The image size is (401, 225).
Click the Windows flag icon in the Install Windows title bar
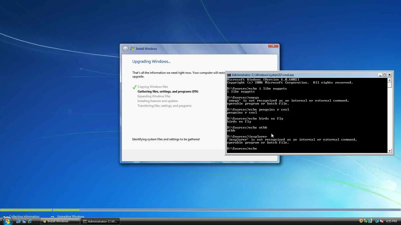(x=132, y=48)
